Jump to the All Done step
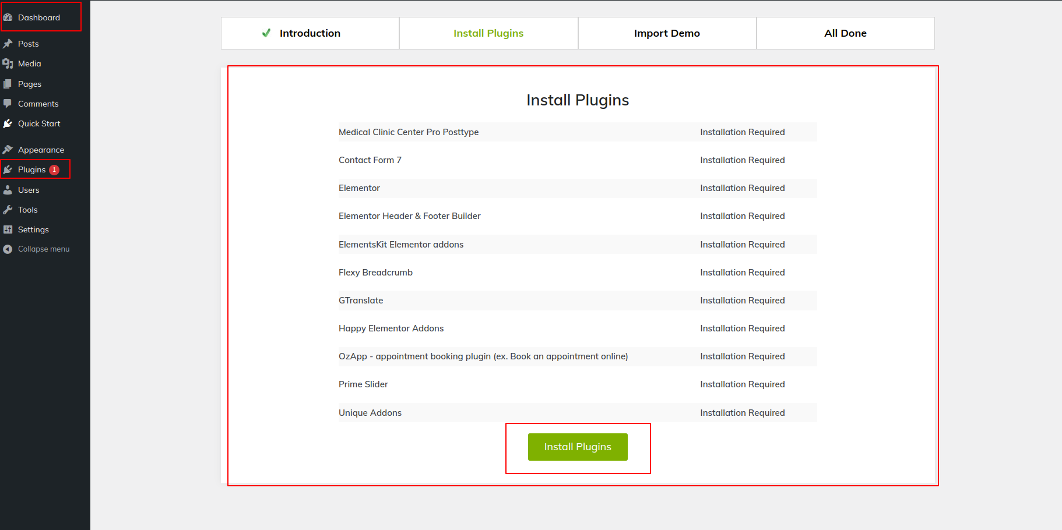Screen dimensions: 1062x530 click(x=845, y=33)
